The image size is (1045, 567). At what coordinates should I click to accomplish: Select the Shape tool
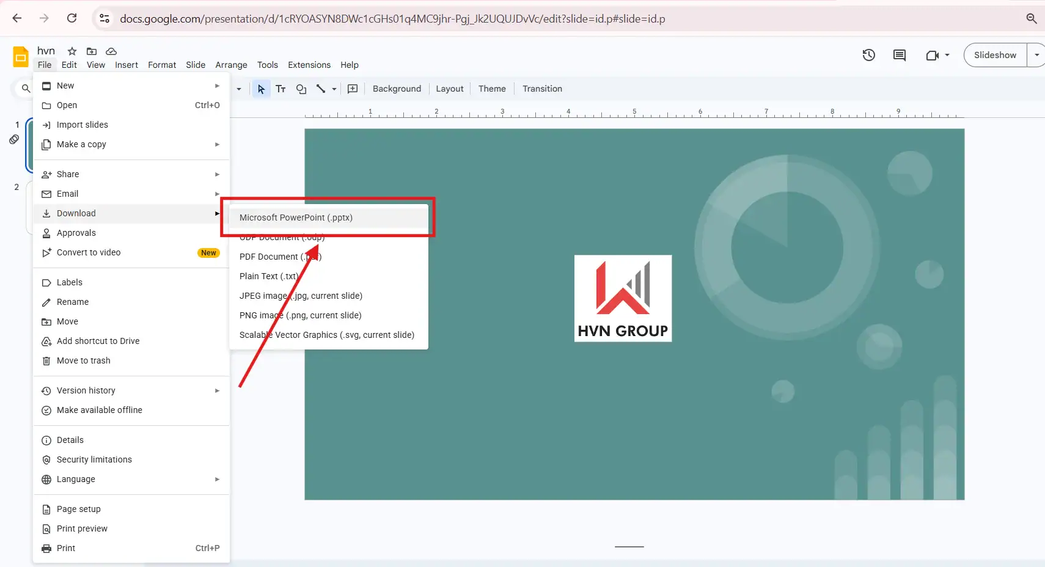(301, 89)
